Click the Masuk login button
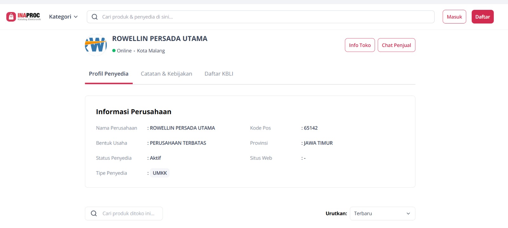The height and width of the screenshot is (228, 508). (454, 17)
